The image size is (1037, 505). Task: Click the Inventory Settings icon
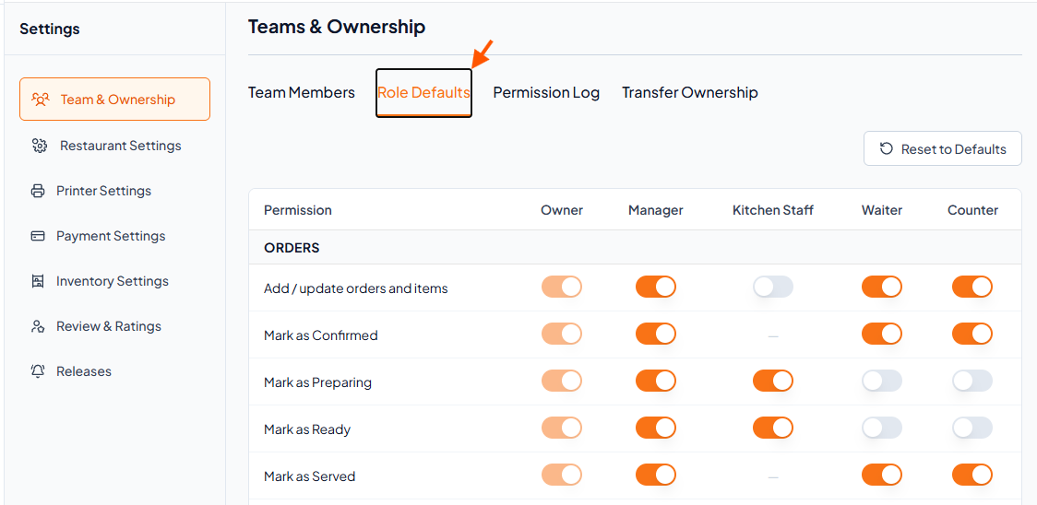(38, 282)
